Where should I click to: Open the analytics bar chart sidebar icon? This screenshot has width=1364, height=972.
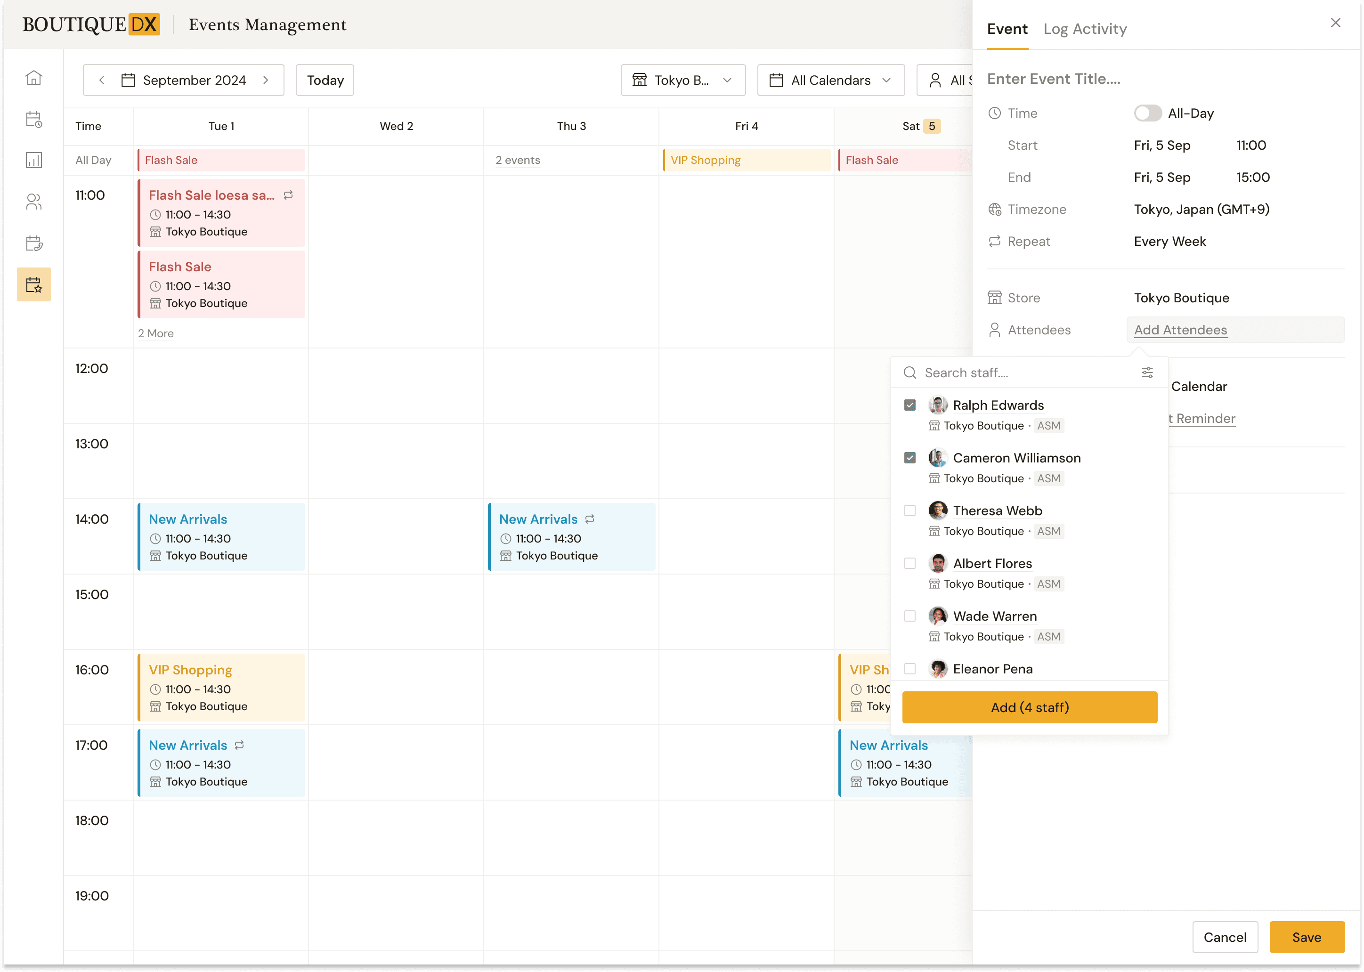click(33, 160)
